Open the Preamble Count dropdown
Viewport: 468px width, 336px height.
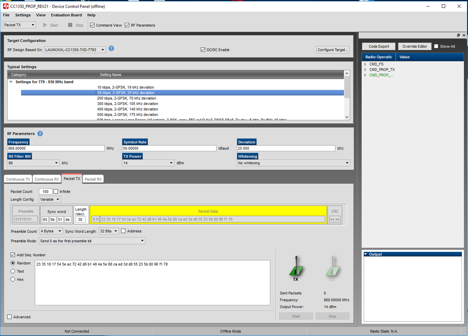pos(51,231)
